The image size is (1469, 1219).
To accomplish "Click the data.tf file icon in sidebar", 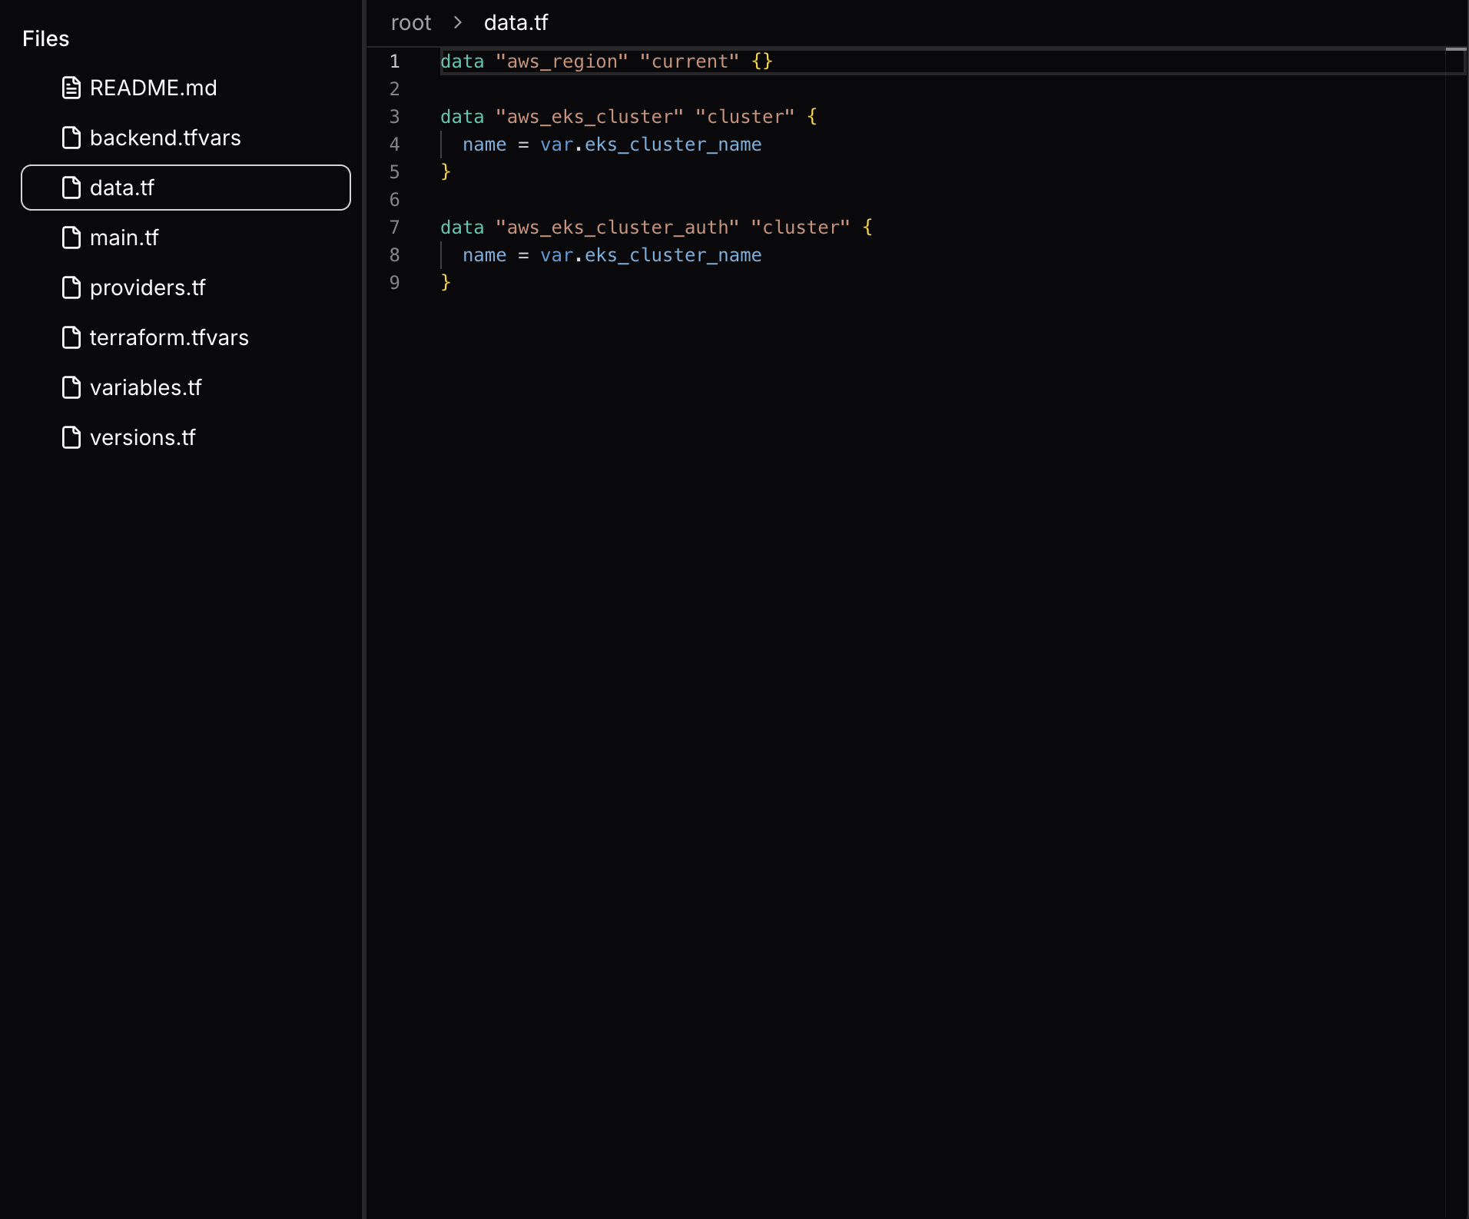I will click(71, 188).
